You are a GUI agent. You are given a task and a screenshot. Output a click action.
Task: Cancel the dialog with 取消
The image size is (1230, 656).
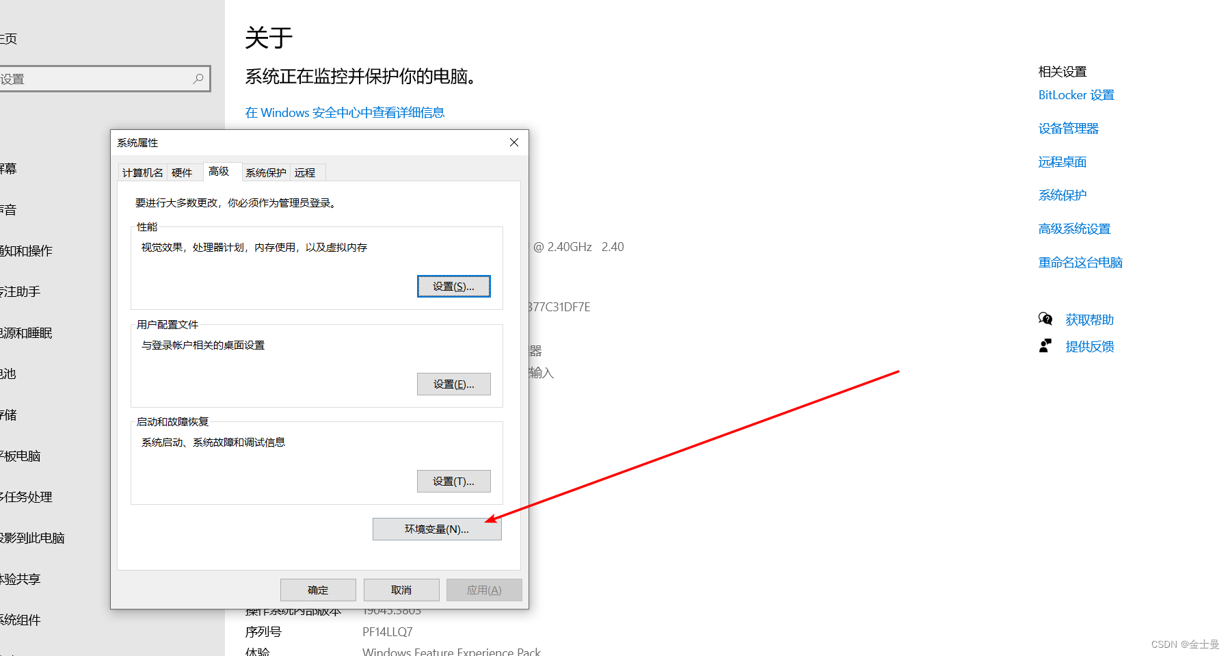point(401,590)
